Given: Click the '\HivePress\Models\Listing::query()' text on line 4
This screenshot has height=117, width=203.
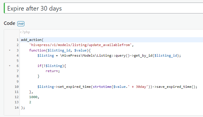Looking at the screenshot, I should tap(95, 55).
